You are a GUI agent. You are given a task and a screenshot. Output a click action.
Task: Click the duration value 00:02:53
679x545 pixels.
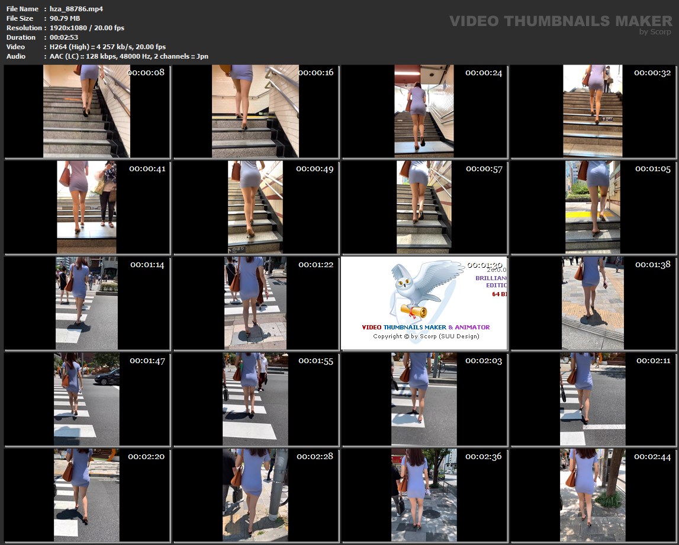64,37
